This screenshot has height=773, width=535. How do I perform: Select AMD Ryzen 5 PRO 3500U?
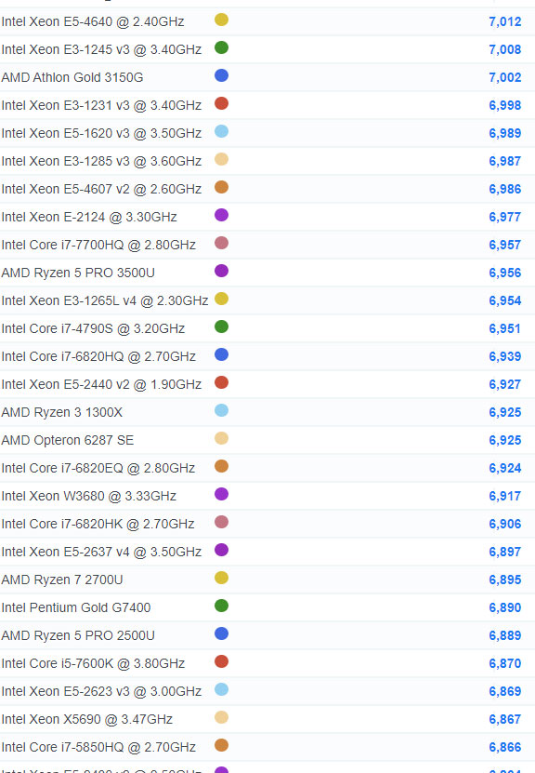tap(78, 273)
